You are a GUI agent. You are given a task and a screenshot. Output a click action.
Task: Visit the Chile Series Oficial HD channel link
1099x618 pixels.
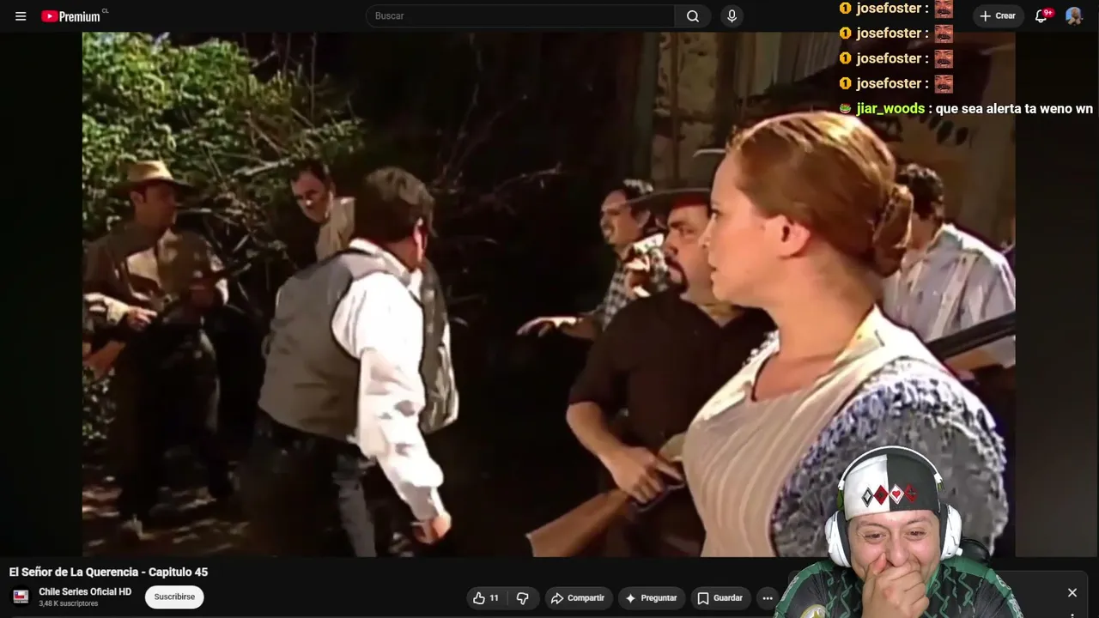tap(85, 591)
